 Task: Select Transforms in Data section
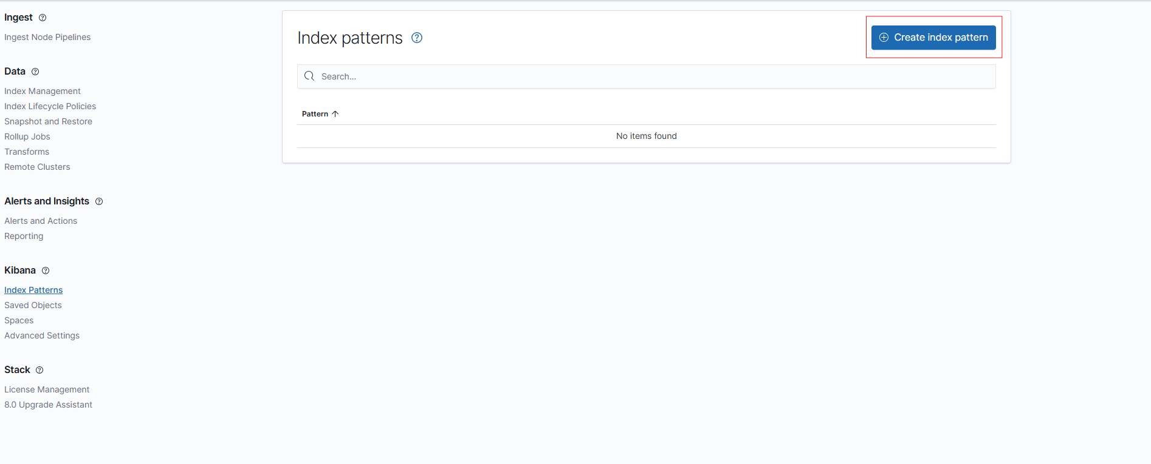tap(27, 152)
